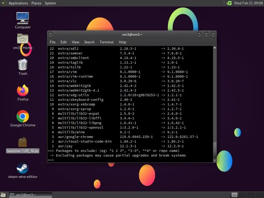
Task: Open the terminal File menu
Action: [53, 42]
